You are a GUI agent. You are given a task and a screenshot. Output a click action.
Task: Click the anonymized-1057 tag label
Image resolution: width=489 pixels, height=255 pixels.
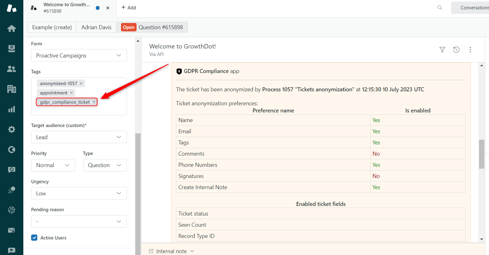point(58,84)
